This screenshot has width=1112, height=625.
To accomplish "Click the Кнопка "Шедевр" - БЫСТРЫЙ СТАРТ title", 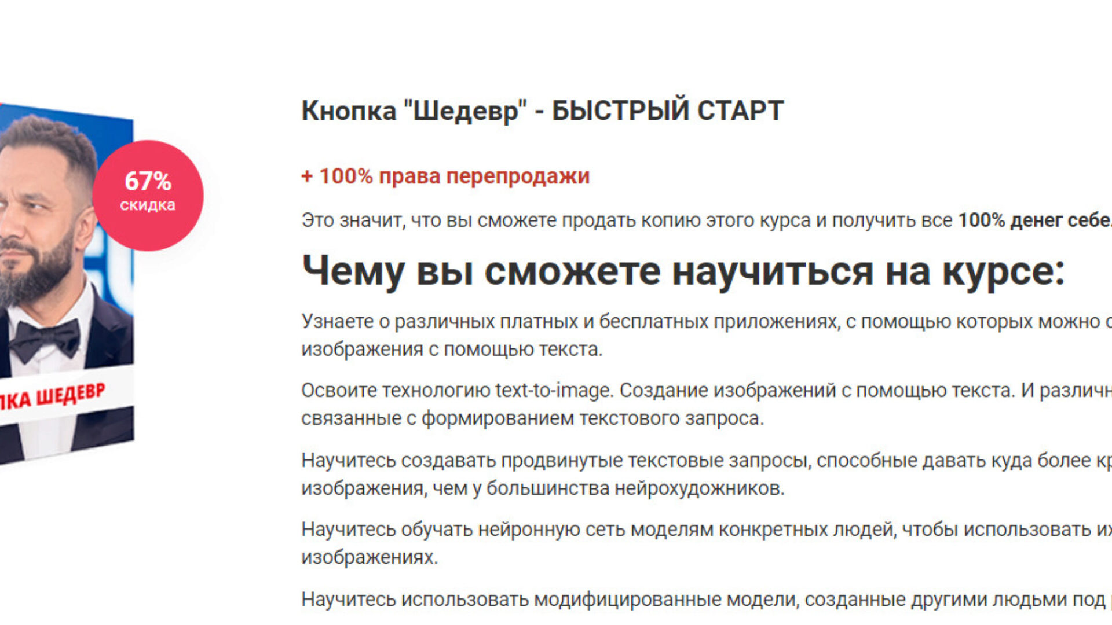I will (542, 111).
